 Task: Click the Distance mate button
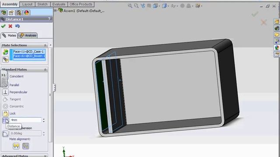click(x=5, y=120)
